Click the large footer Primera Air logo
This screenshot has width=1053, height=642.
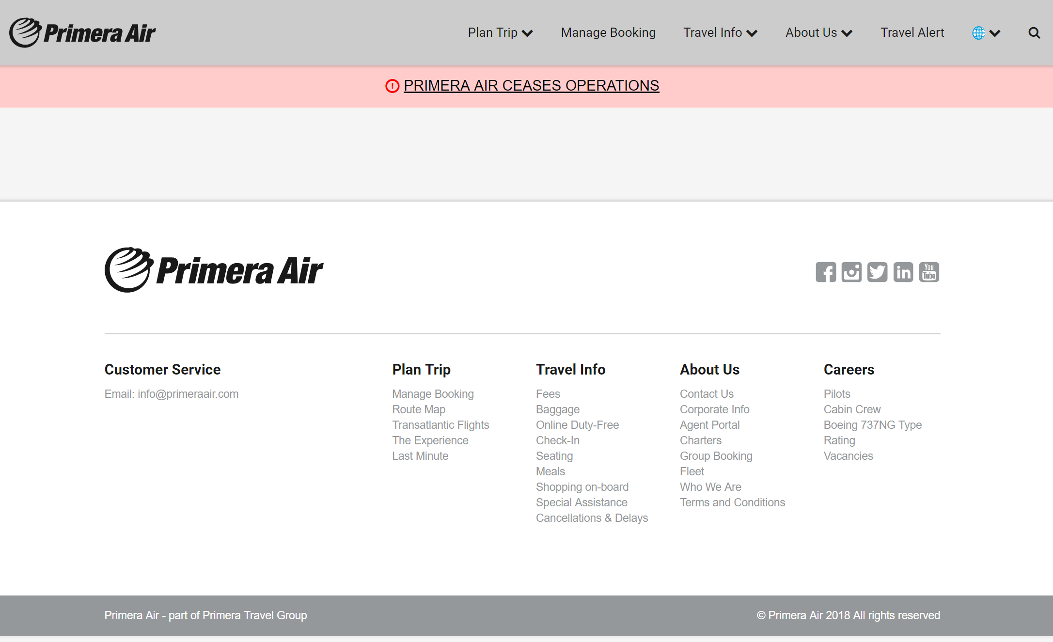click(x=214, y=270)
